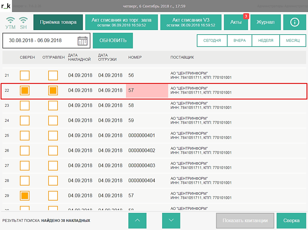
Task: Open Акты with the notification badge
Action: tap(236, 22)
